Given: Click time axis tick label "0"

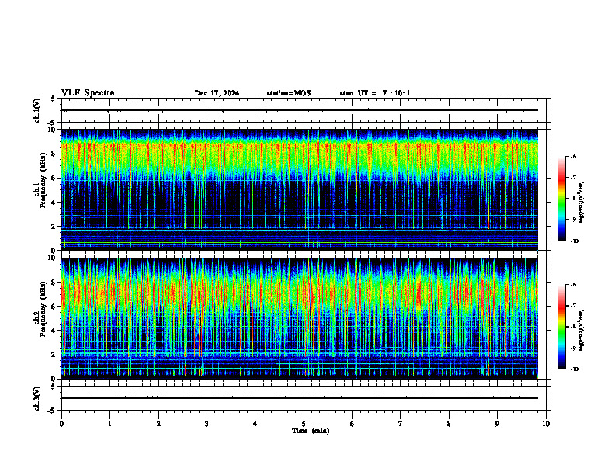Looking at the screenshot, I should 61,424.
